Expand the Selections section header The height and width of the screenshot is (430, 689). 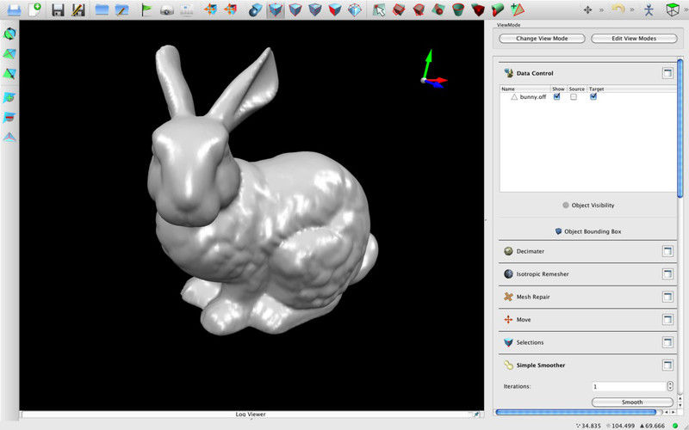[x=587, y=342]
